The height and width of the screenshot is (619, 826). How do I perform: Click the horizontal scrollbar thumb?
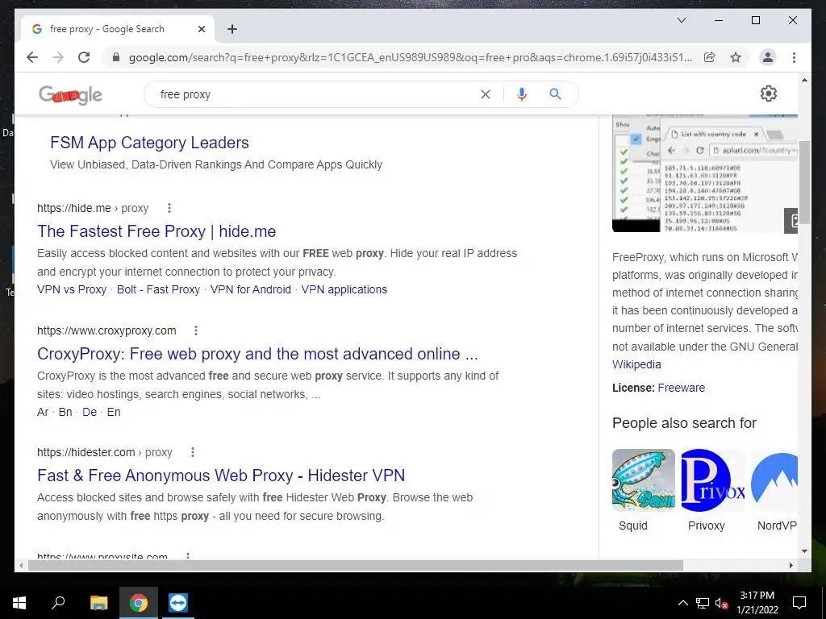(356, 565)
